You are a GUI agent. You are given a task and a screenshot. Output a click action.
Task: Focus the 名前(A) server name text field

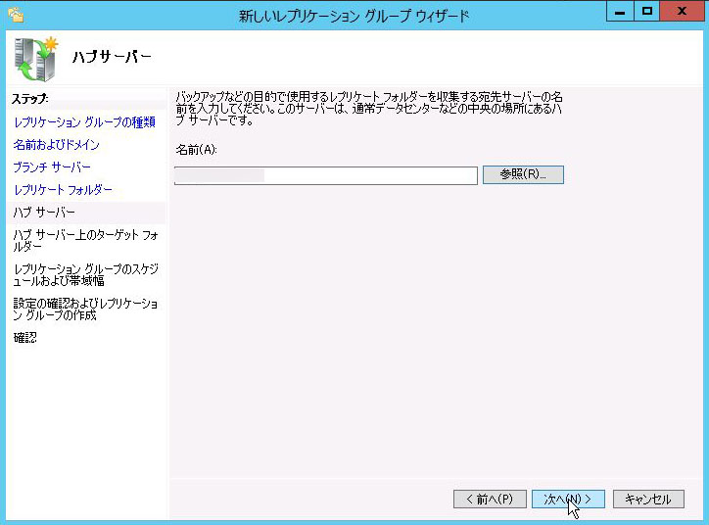pos(325,175)
